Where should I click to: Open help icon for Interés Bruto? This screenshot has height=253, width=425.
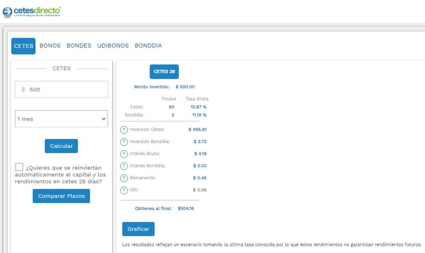(124, 154)
